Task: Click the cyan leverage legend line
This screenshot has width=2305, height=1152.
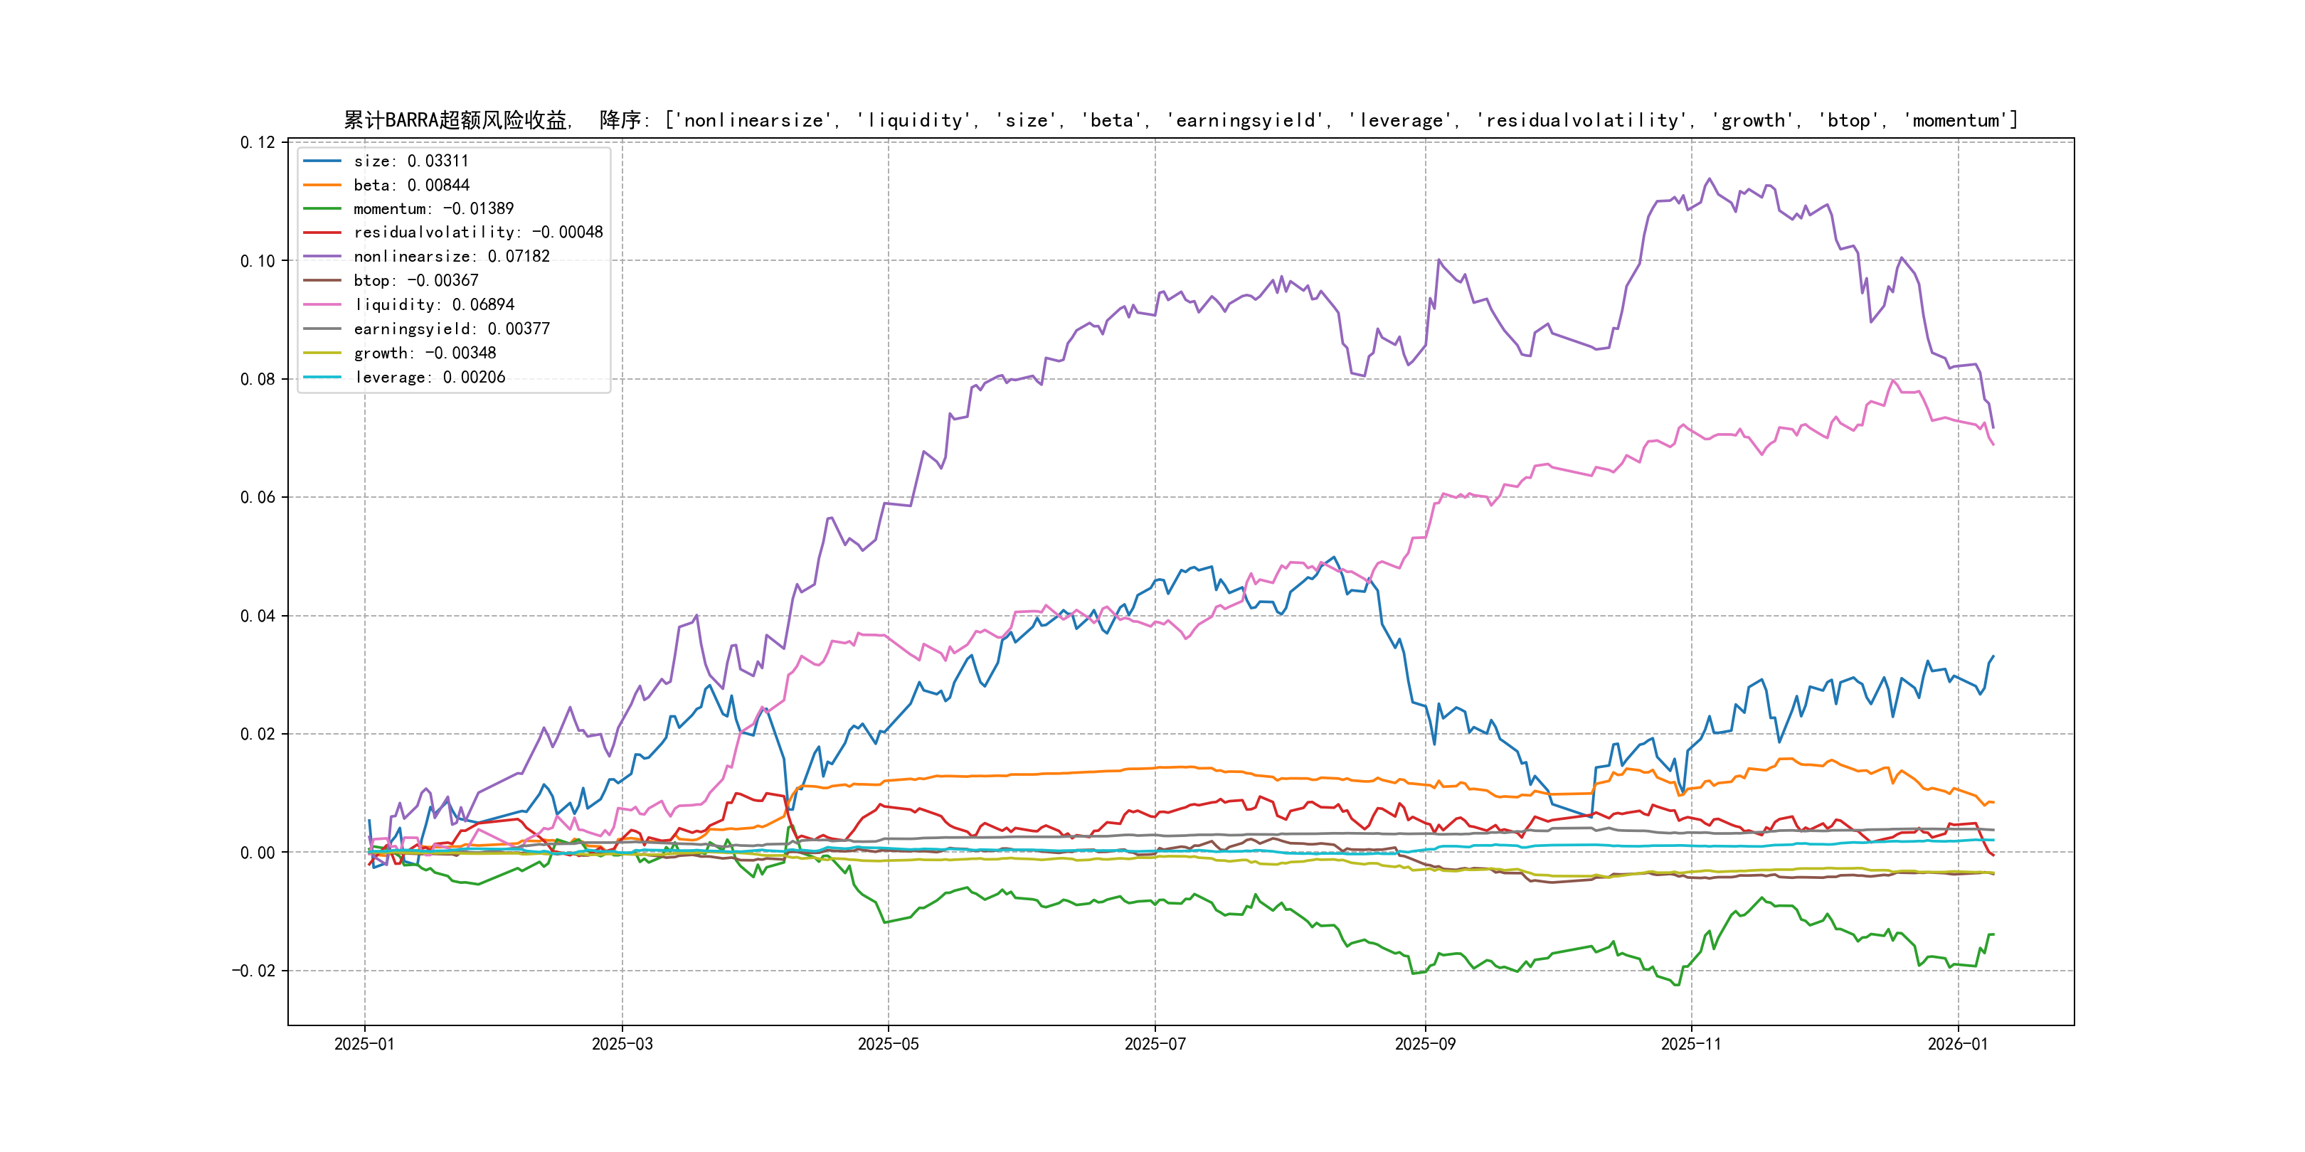Action: click(322, 378)
